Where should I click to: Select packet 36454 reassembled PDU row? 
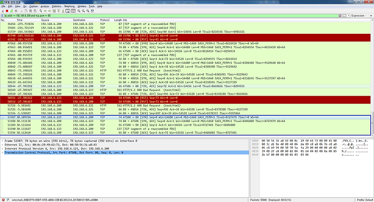pos(185,24)
